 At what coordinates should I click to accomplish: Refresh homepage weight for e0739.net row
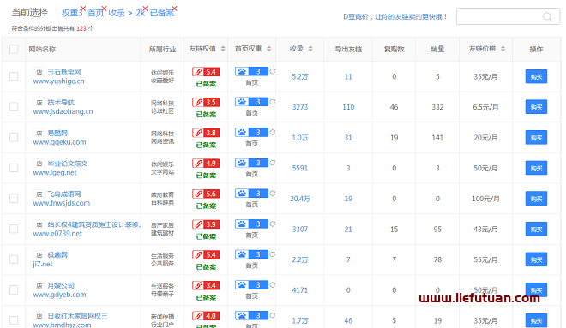tap(272, 224)
